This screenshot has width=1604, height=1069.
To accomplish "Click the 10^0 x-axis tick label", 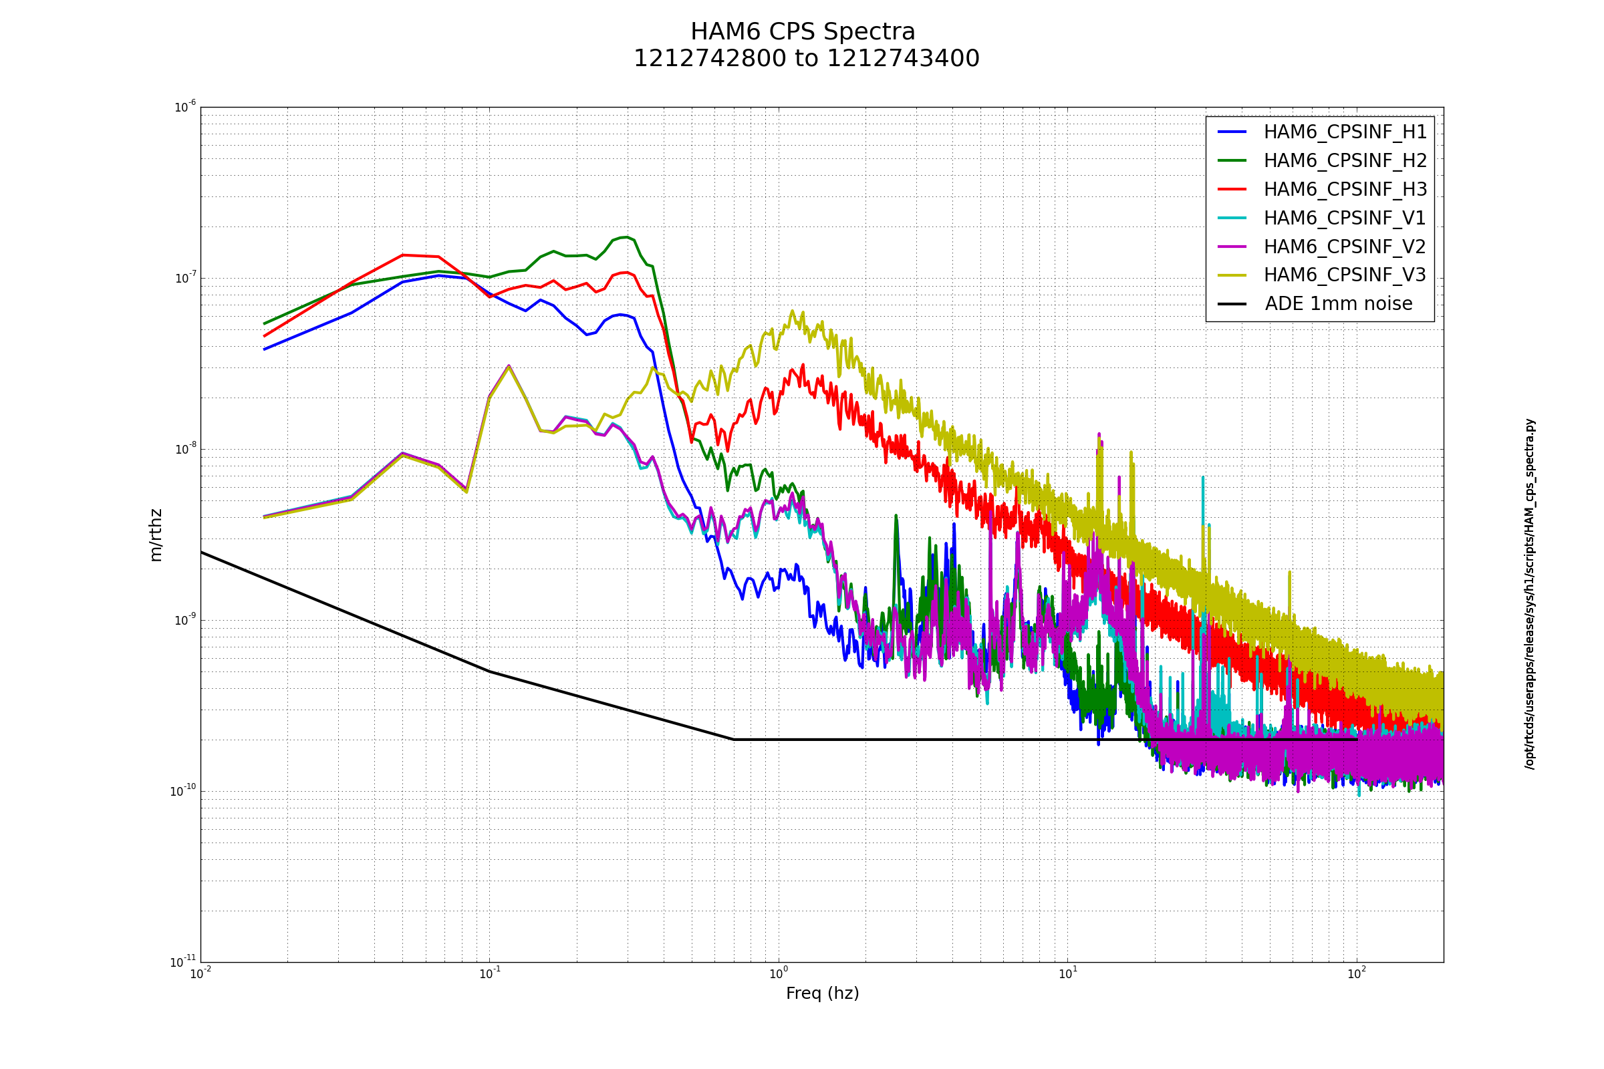I will [778, 973].
